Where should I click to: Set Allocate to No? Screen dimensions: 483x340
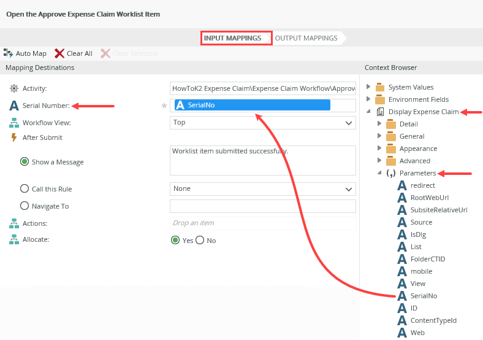pos(200,241)
